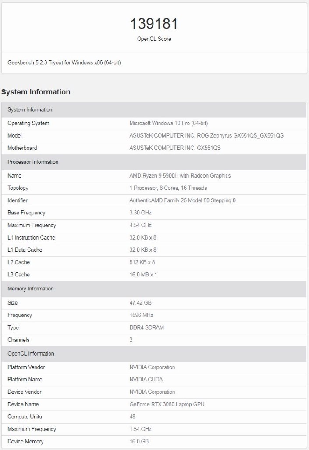Select the GeForce RTX 3080 Laptop GPU text

click(167, 404)
